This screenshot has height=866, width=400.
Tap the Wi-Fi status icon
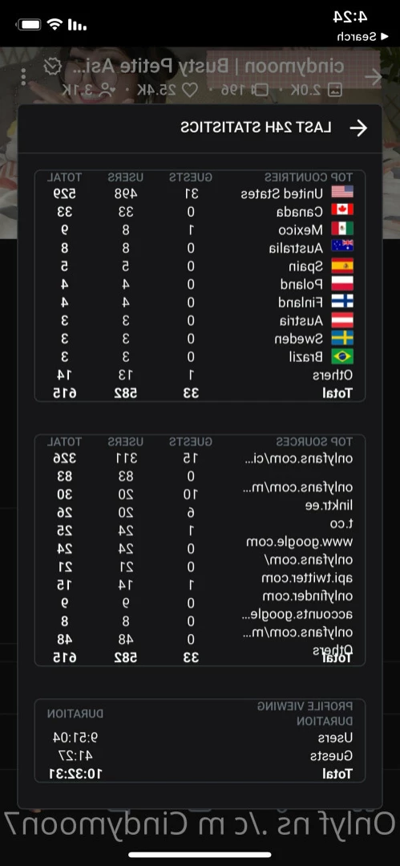click(54, 24)
